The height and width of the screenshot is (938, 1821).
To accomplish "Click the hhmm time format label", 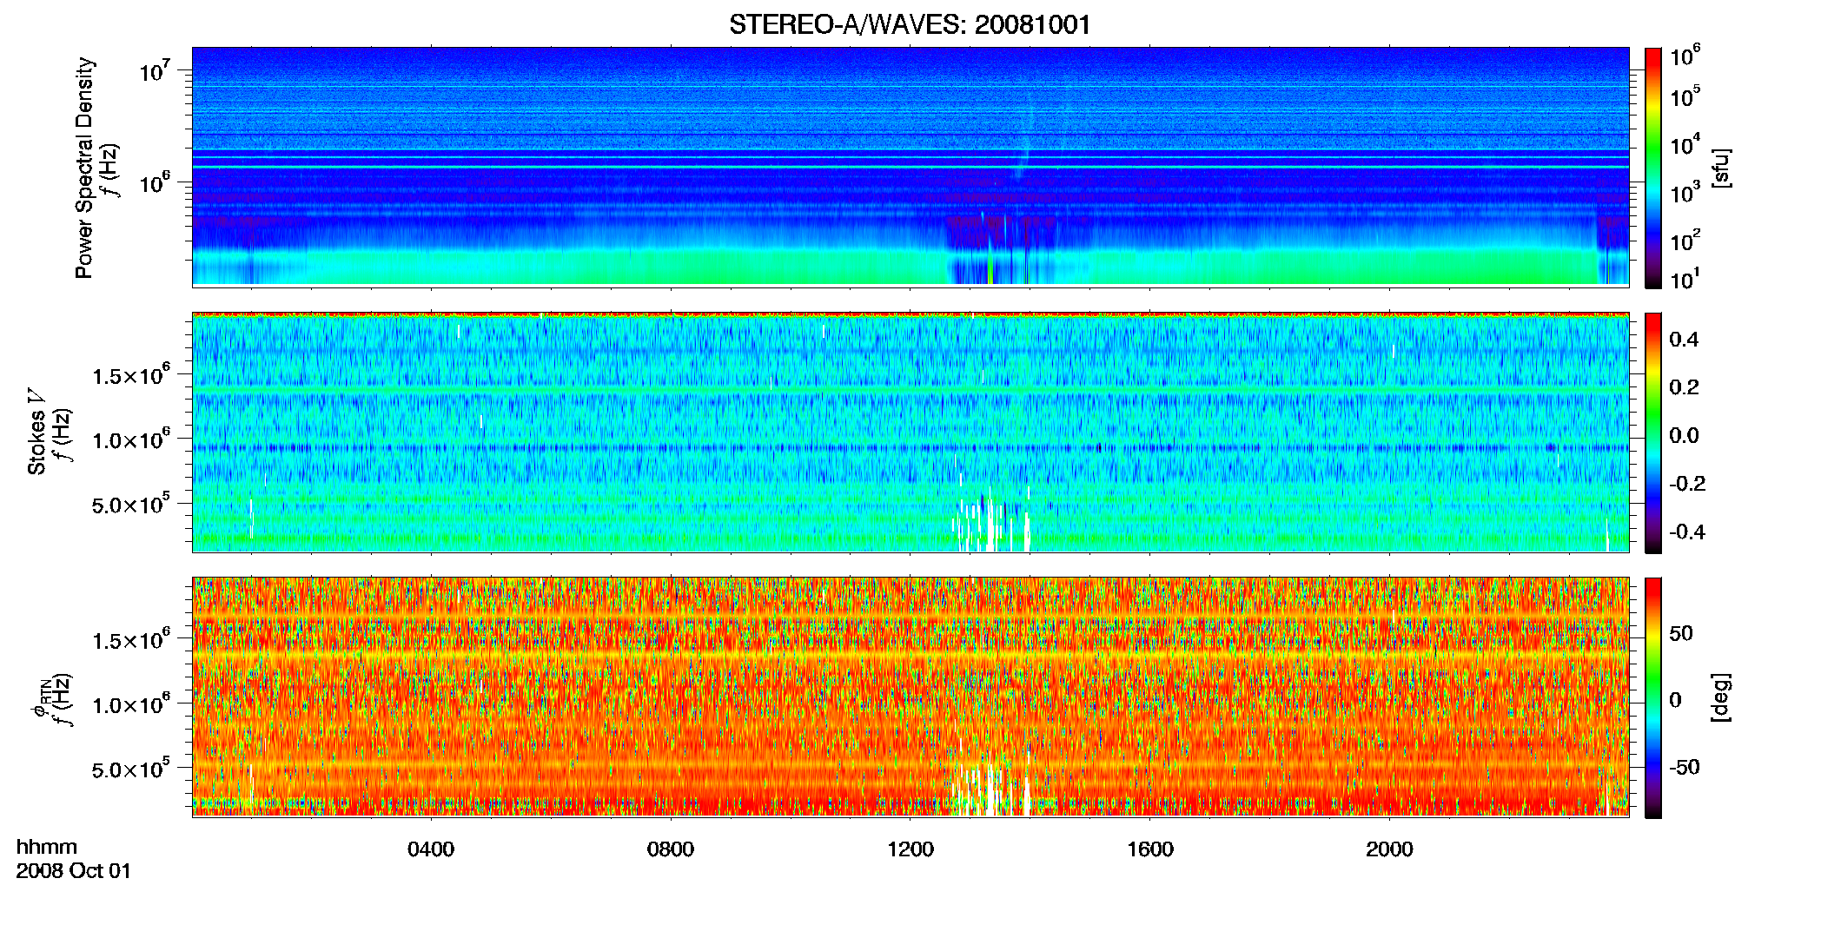I will [47, 847].
